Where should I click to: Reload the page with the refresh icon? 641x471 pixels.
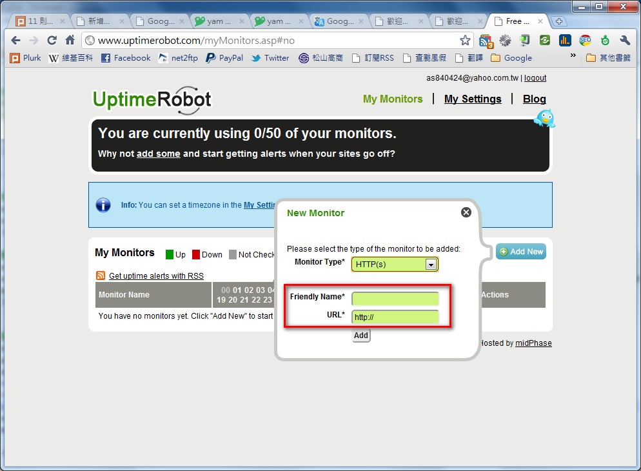(x=52, y=40)
